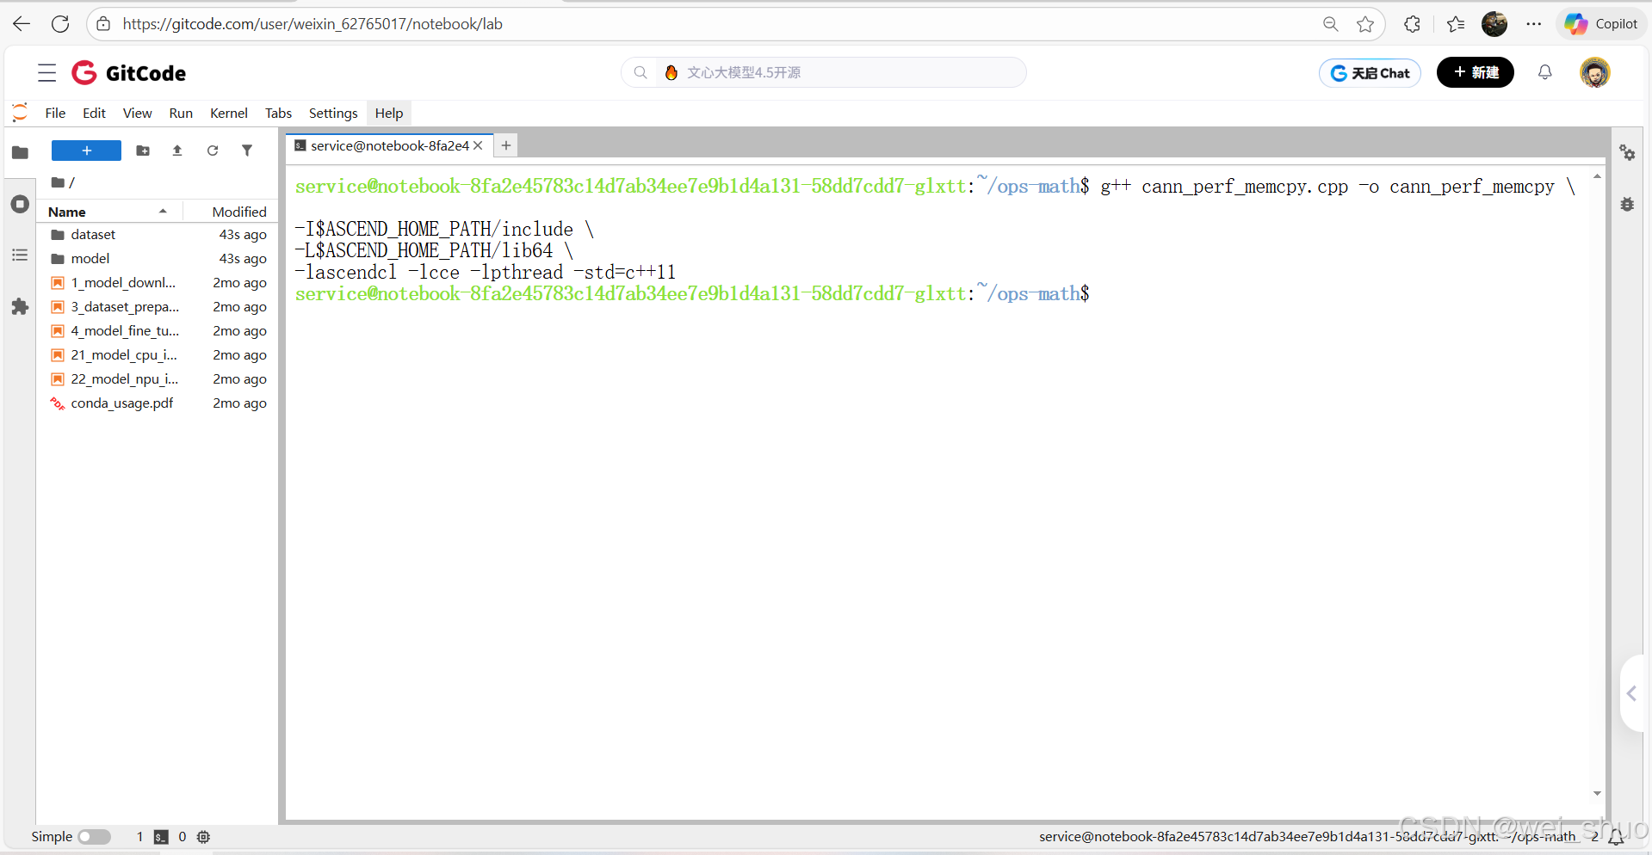Select the 3_dataset_prepa... notebook
This screenshot has height=855, width=1652.
coord(158,307)
